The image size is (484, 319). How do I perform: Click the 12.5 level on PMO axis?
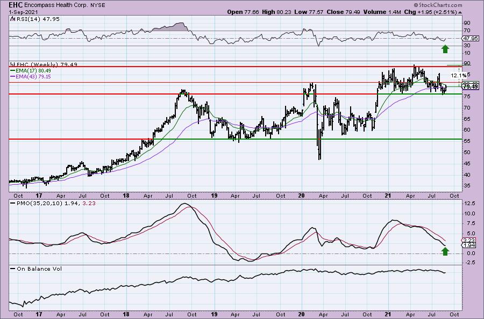pyautogui.click(x=469, y=204)
